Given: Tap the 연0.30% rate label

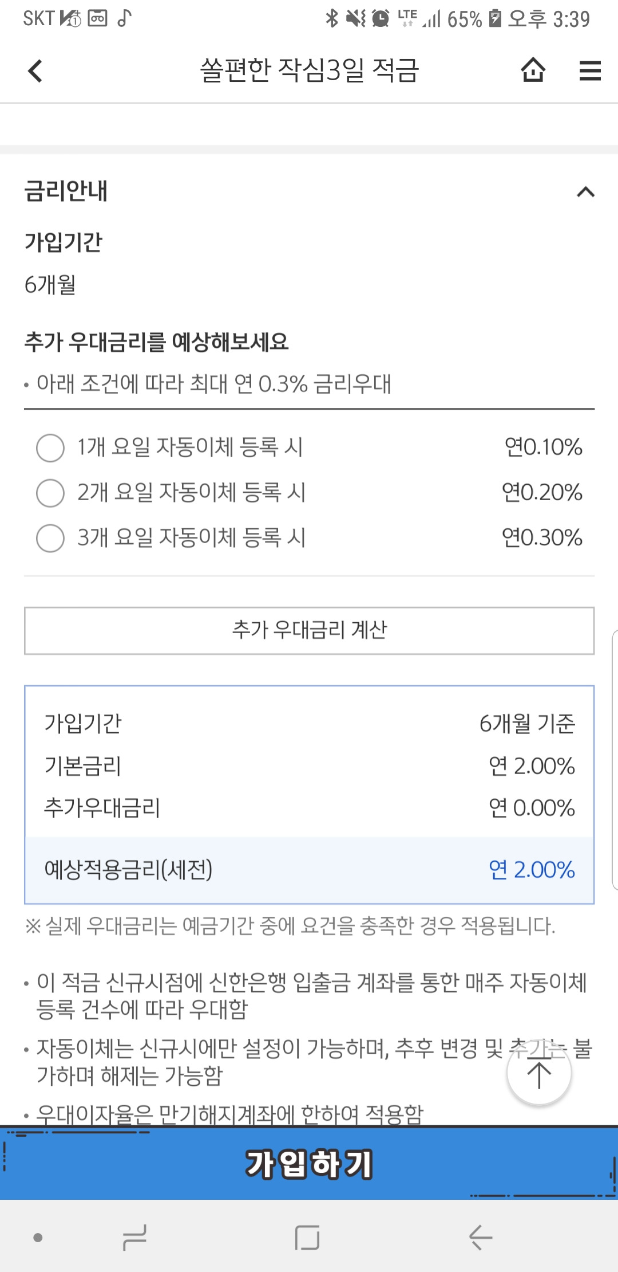Looking at the screenshot, I should [x=541, y=538].
